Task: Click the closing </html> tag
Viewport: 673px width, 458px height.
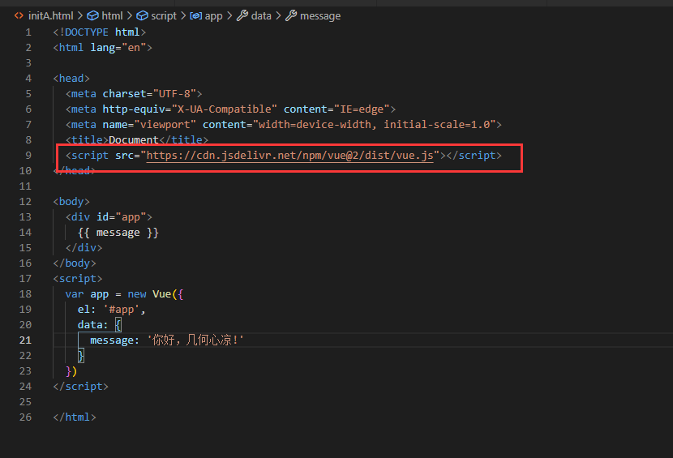Action: pos(75,417)
